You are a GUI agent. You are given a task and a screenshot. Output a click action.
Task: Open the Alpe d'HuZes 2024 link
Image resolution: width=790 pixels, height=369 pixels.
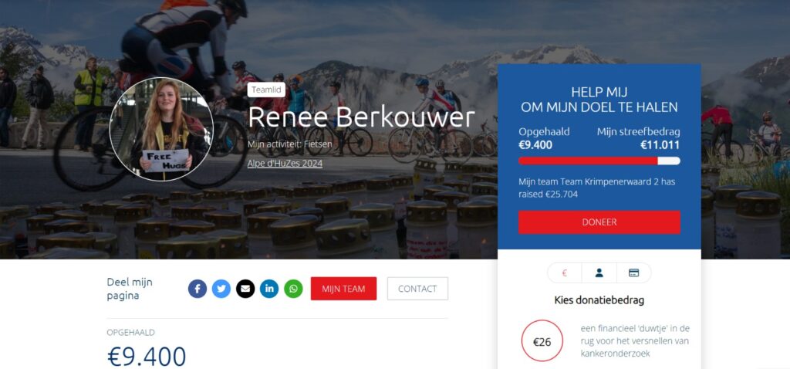(x=285, y=164)
